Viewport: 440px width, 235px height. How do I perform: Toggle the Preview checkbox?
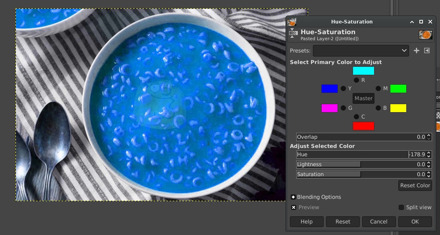coord(293,208)
